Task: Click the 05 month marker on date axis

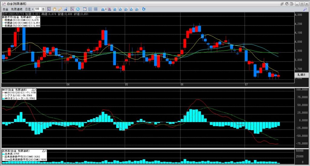Action: pos(127,85)
